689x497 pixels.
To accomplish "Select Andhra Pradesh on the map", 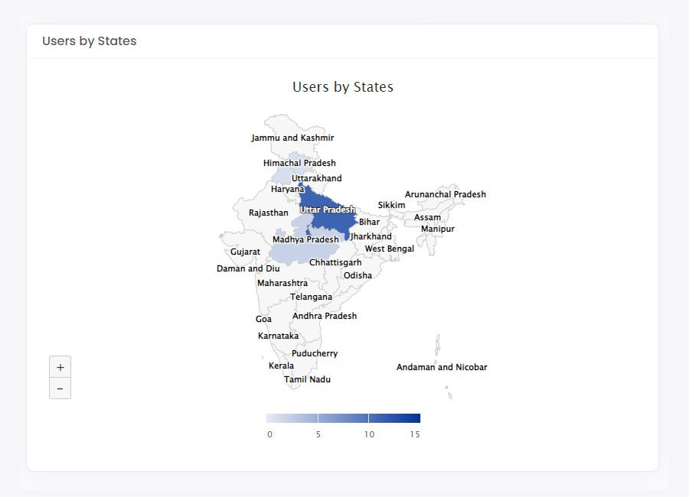I will coord(325,316).
